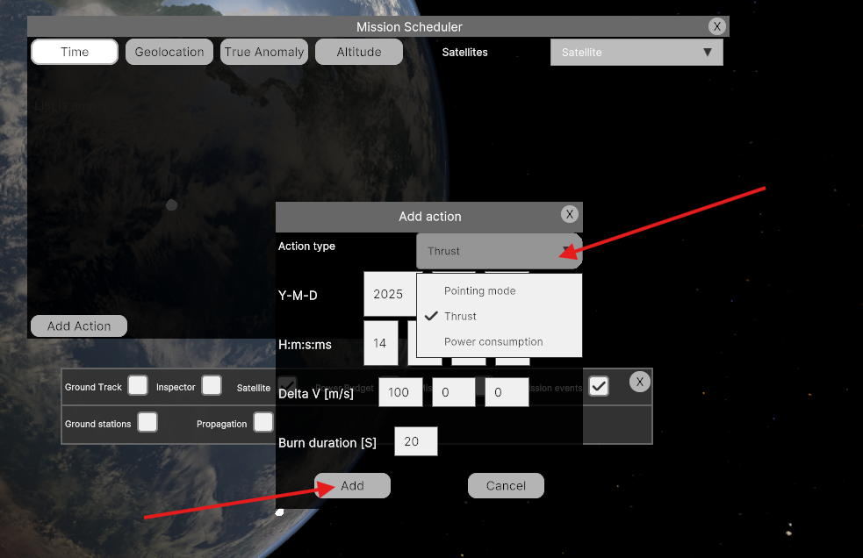Enable the Ground Track checkbox

138,386
